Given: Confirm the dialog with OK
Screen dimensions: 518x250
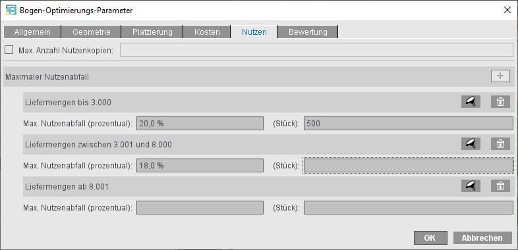Looking at the screenshot, I should pos(430,238).
